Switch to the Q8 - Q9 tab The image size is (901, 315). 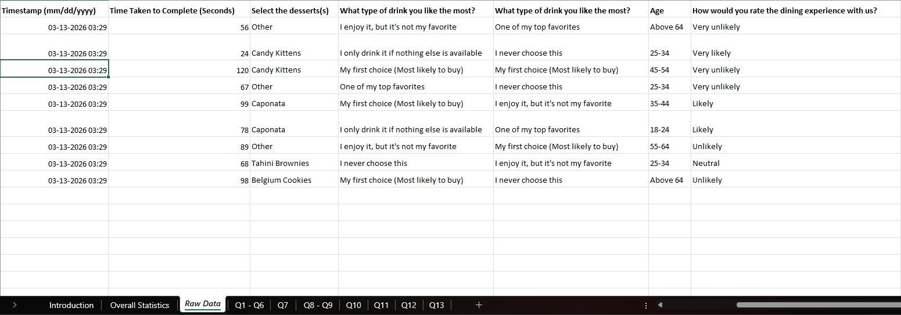point(318,305)
